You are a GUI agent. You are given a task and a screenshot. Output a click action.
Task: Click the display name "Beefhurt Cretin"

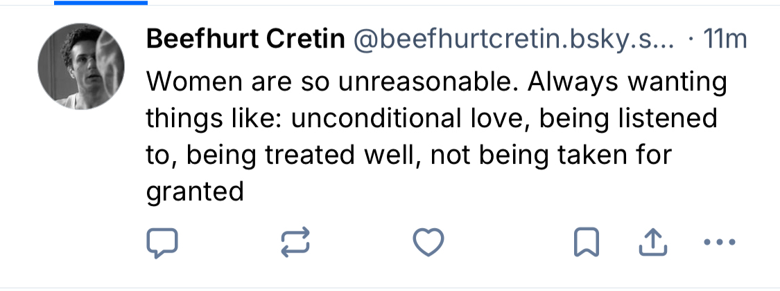pos(245,41)
